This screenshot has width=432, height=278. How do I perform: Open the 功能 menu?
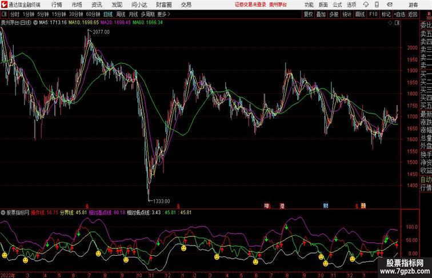click(x=309, y=5)
